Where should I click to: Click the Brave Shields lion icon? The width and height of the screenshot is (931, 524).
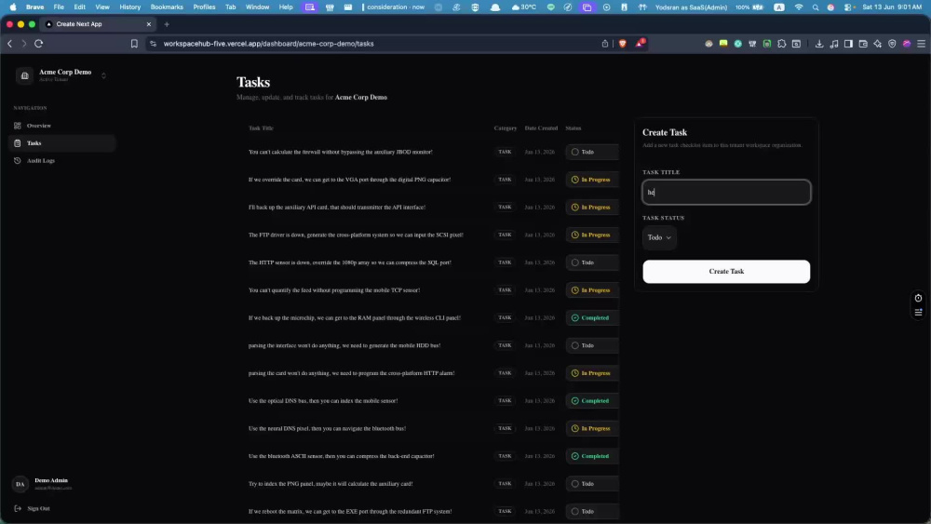[622, 44]
